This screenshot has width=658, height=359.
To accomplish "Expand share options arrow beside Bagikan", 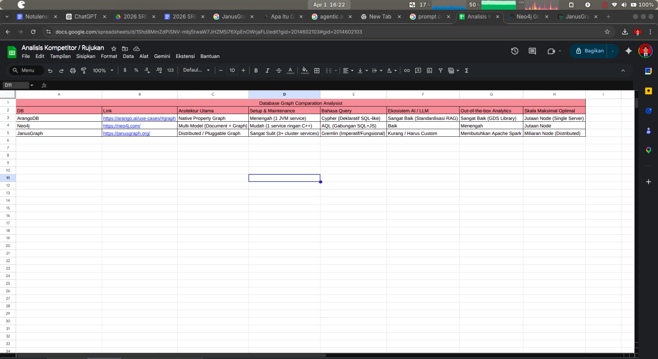I will point(613,51).
